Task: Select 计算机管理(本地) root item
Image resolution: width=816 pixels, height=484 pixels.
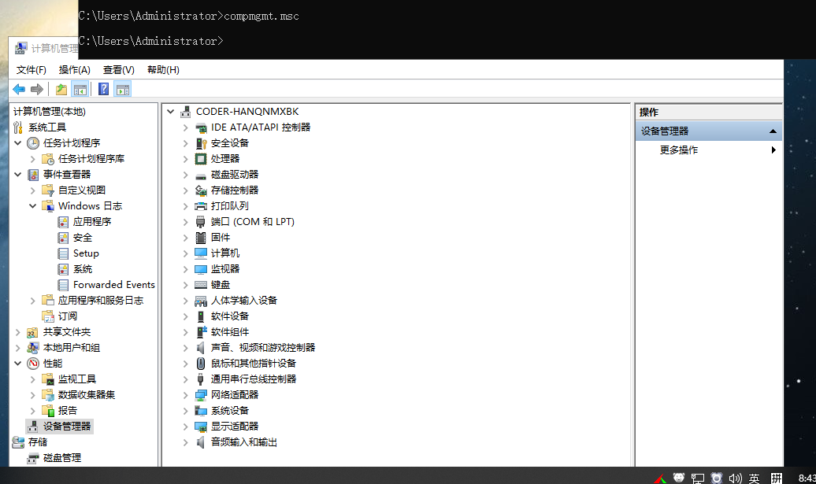Action: click(x=50, y=112)
